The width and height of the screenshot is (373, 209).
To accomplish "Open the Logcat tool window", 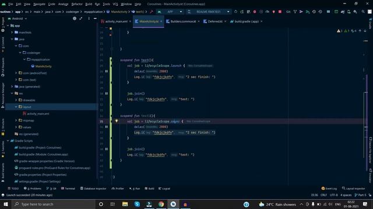I will click(x=164, y=189).
